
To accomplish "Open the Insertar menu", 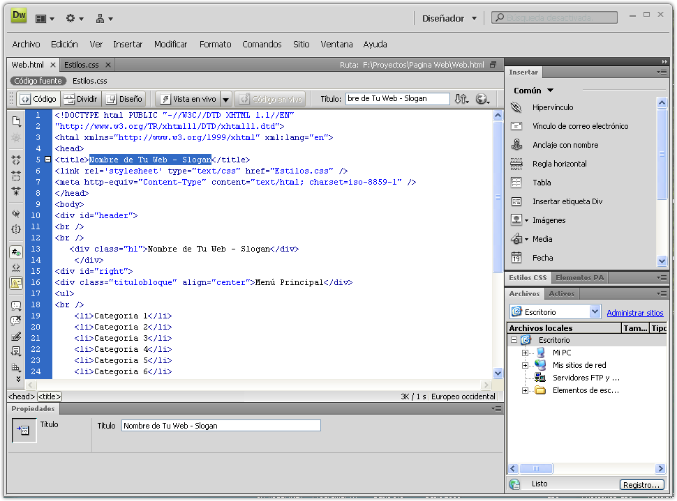I will [x=128, y=44].
